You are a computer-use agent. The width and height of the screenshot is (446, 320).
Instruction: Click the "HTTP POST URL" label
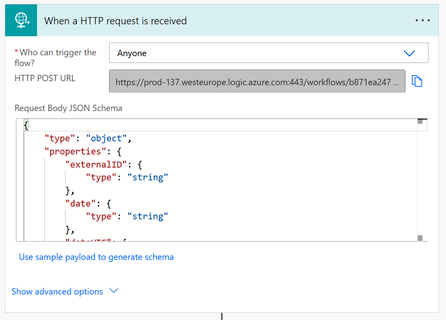coord(45,78)
